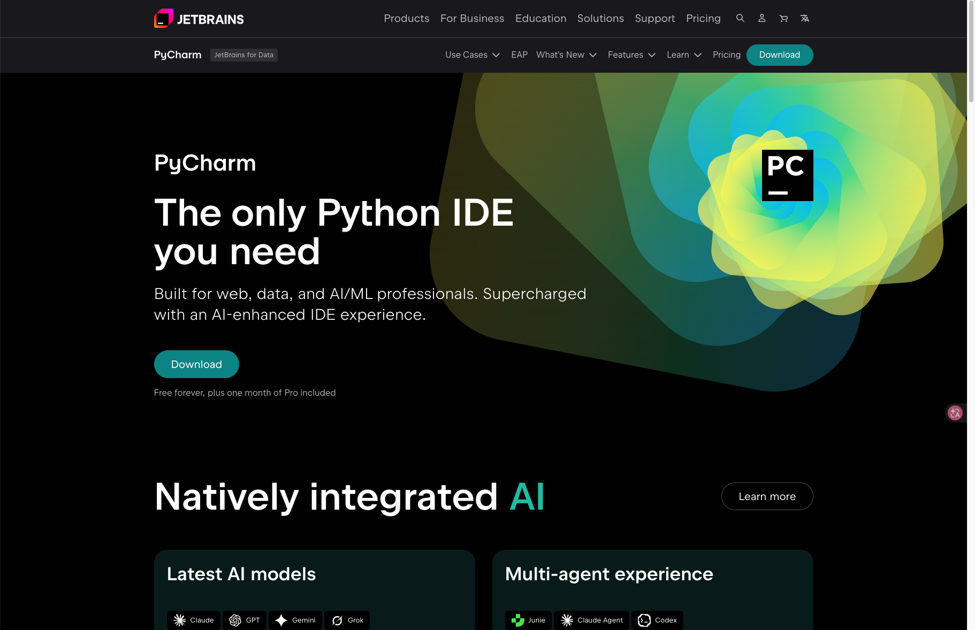This screenshot has width=975, height=630.
Task: Open the Products menu
Action: [x=407, y=19]
